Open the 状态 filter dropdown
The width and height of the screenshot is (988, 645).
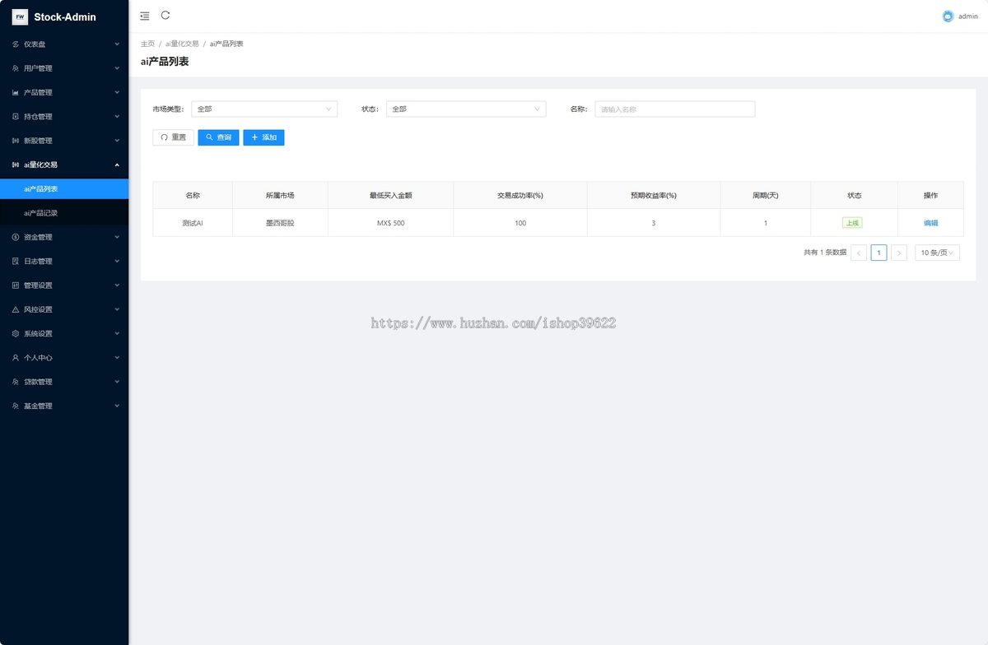coord(466,109)
